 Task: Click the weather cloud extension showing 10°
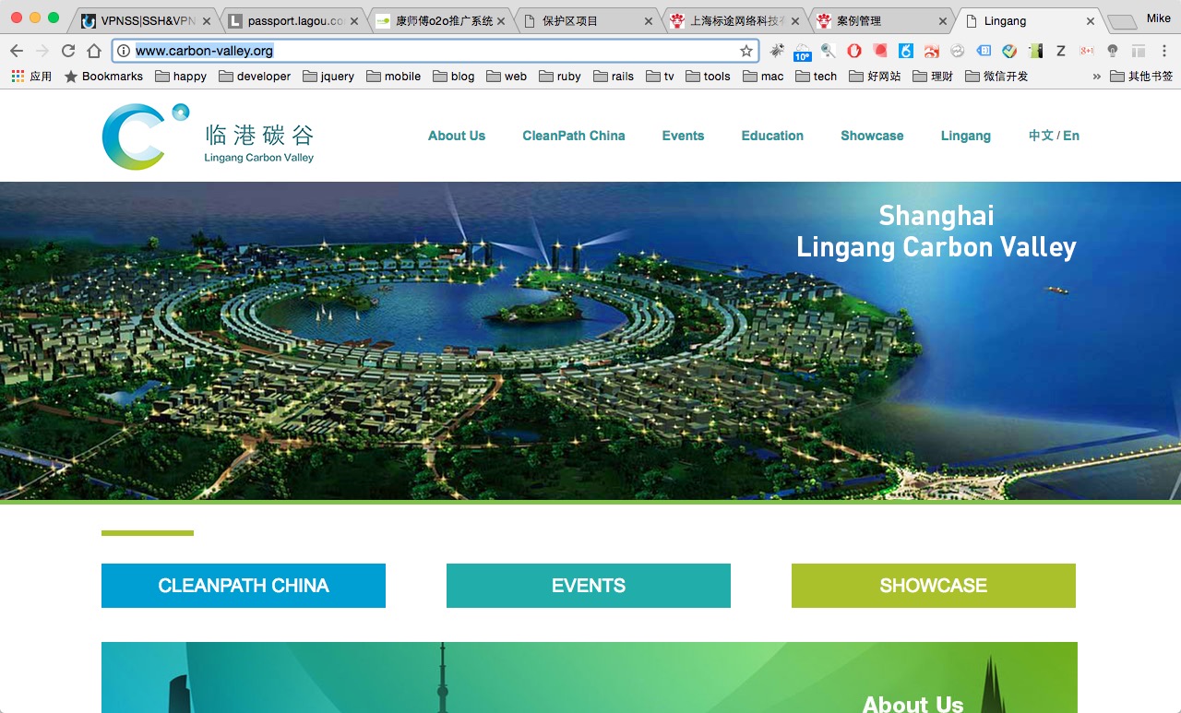pos(802,52)
